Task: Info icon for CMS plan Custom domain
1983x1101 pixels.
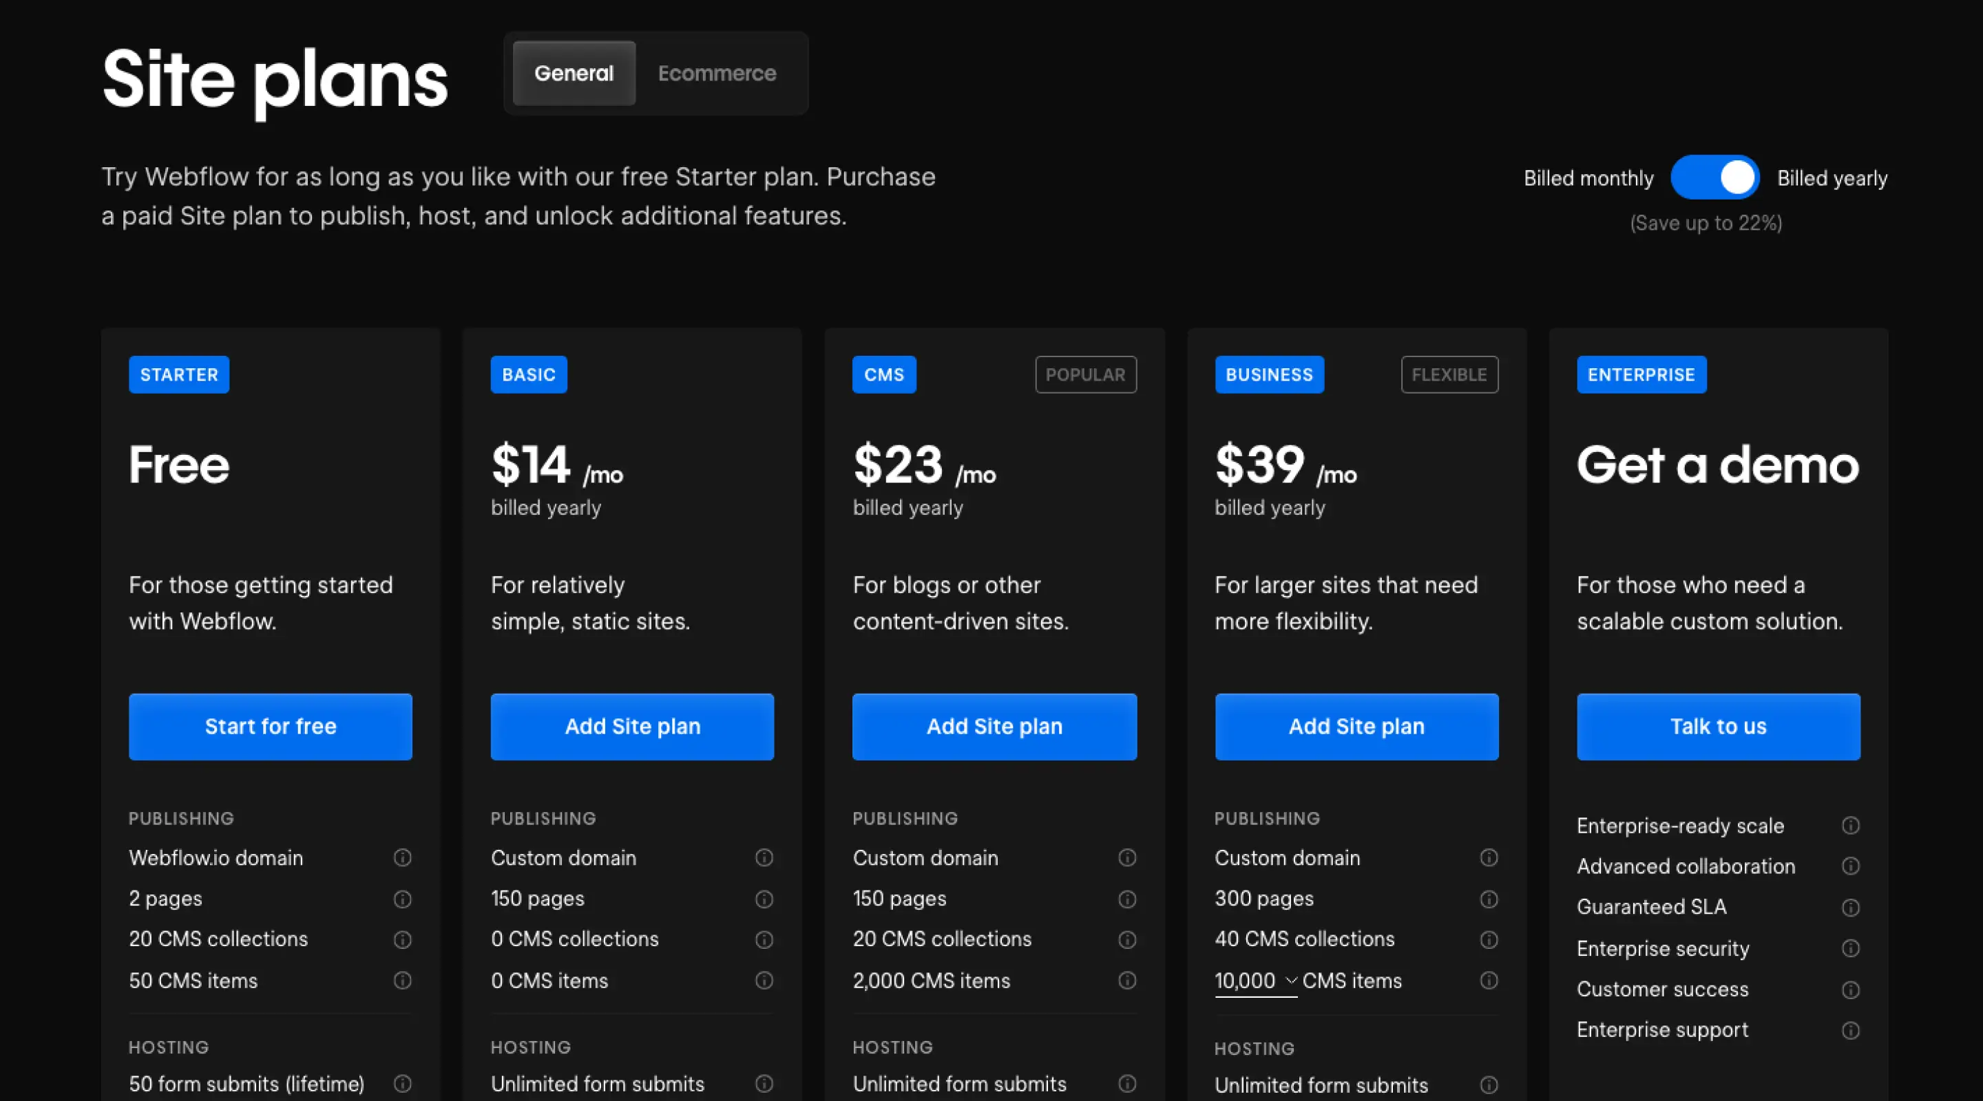Action: [1127, 858]
